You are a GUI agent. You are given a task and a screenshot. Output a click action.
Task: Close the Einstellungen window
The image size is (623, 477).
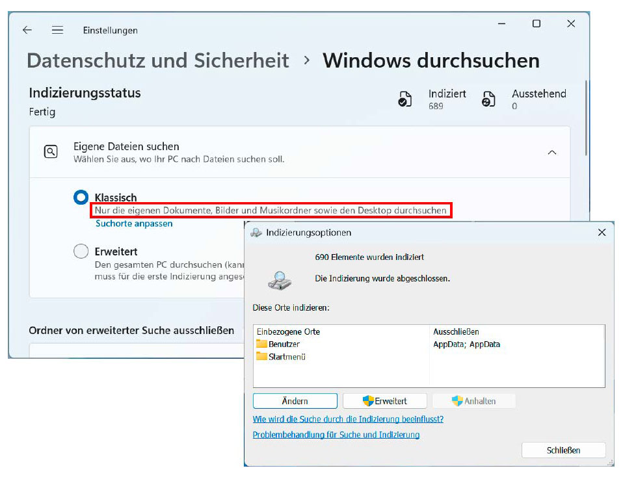click(571, 24)
